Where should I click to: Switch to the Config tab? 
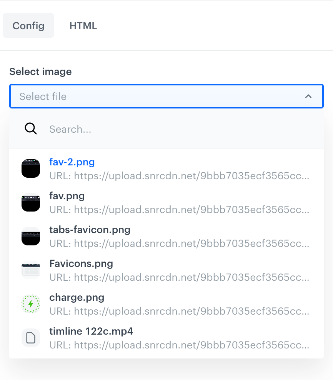(x=28, y=26)
